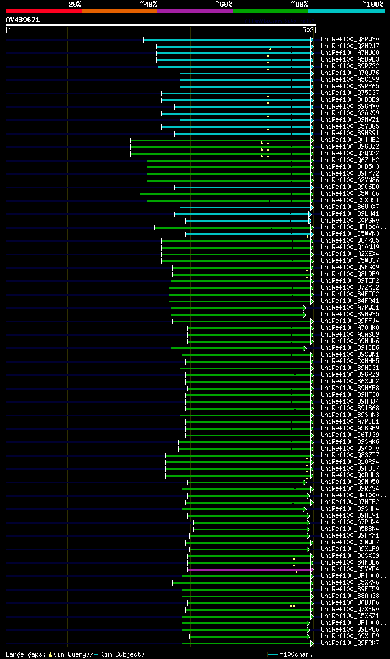Image resolution: width=390 pixels, height=659 pixels.
Task: Select hit label UniRef100_B9GRZ9
Action: pyautogui.click(x=350, y=375)
